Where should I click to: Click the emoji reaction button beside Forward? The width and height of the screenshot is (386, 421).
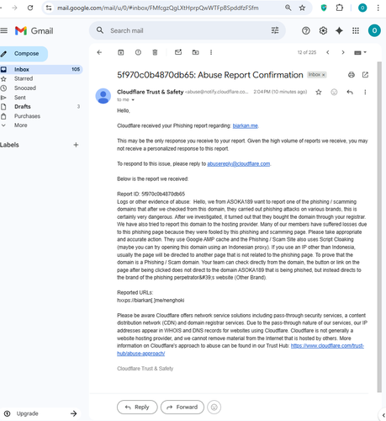click(x=214, y=407)
